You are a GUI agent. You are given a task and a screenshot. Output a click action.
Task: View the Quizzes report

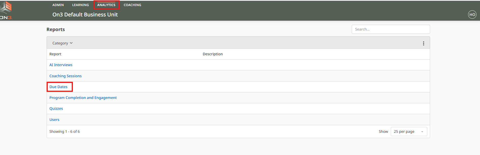[x=56, y=109]
